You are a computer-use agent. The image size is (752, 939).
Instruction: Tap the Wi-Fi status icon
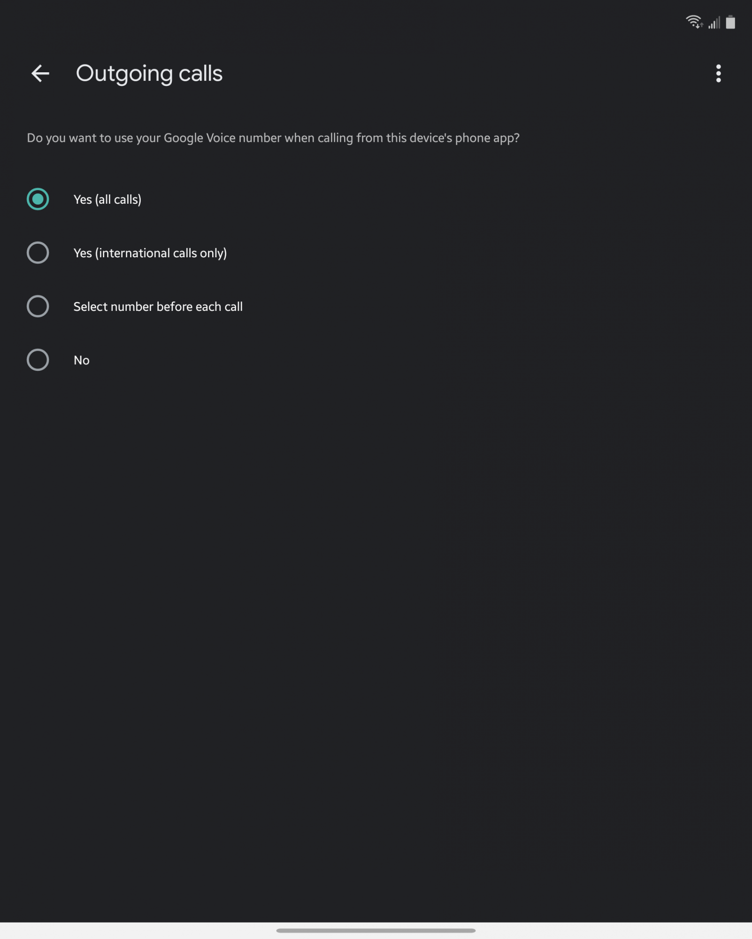coord(694,22)
